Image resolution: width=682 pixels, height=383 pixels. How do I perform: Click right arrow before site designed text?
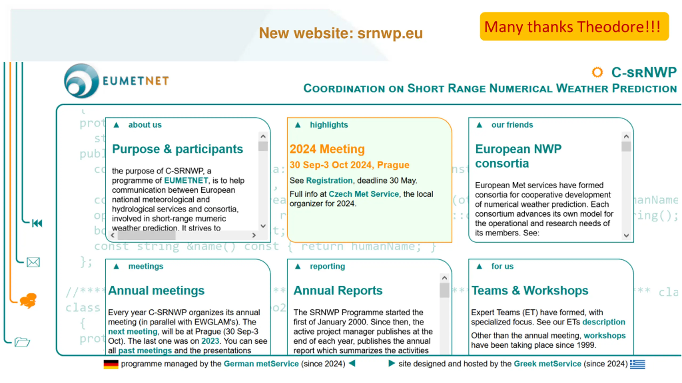[x=391, y=363]
